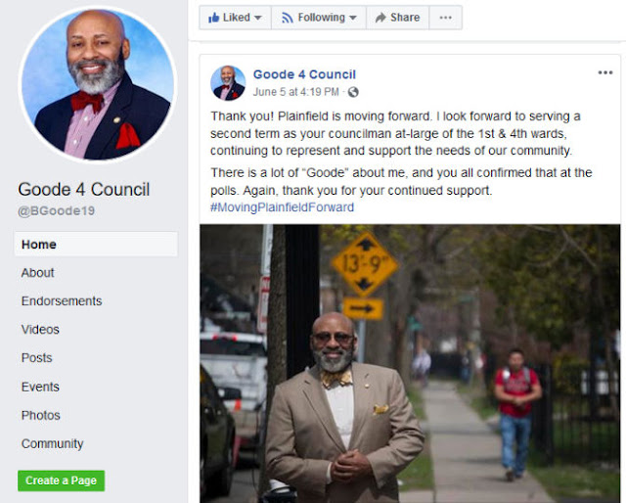Open the post's street photo
This screenshot has height=503, width=626.
point(410,364)
